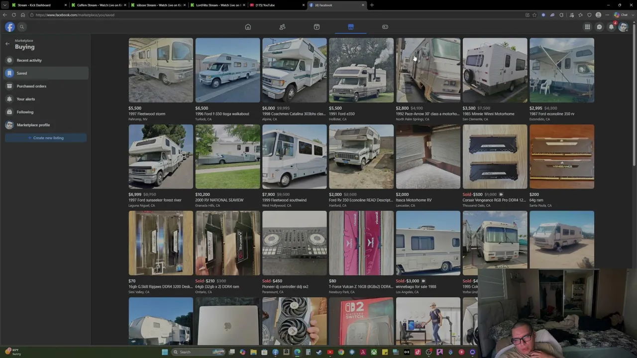Screen dimensions: 637x358
Task: Open the Nintendo Switch 2 box listing photo
Action: point(361,321)
